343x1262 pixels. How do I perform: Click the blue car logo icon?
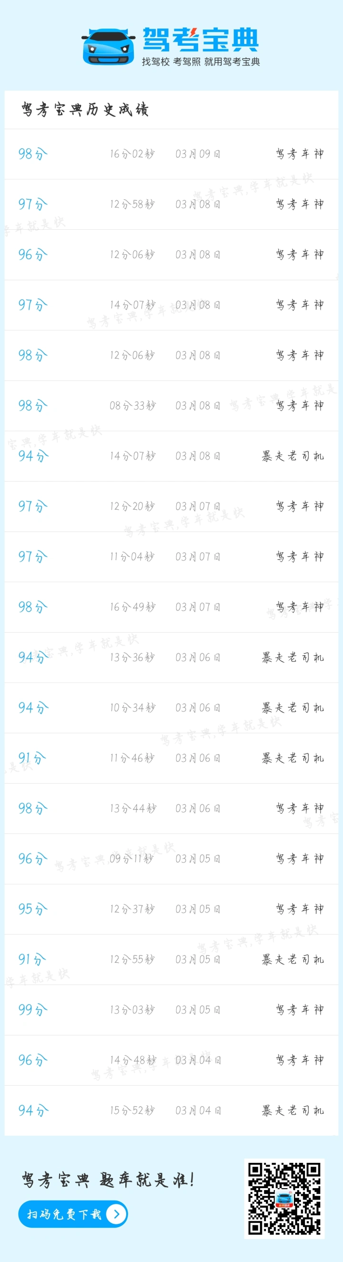pyautogui.click(x=108, y=46)
